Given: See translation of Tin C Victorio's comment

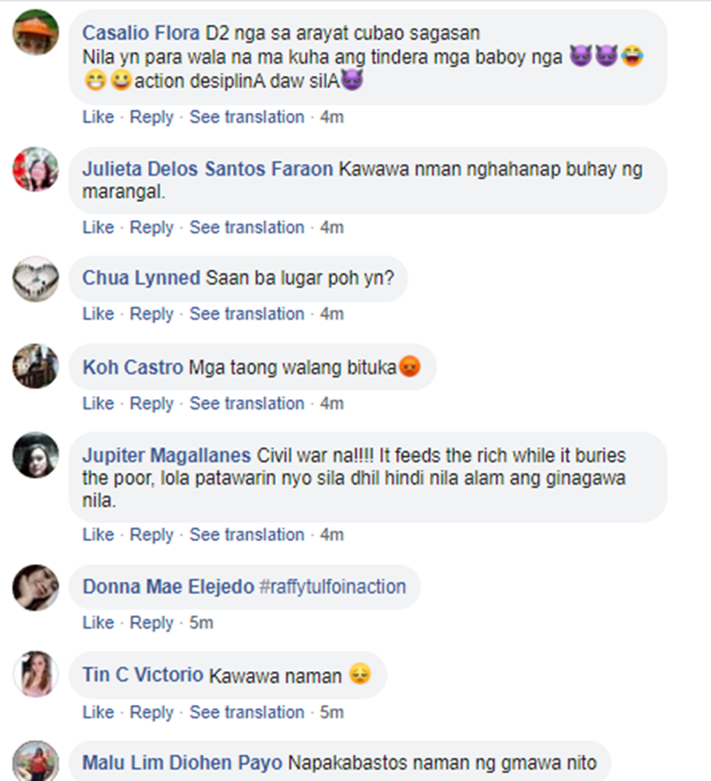Looking at the screenshot, I should [x=246, y=712].
